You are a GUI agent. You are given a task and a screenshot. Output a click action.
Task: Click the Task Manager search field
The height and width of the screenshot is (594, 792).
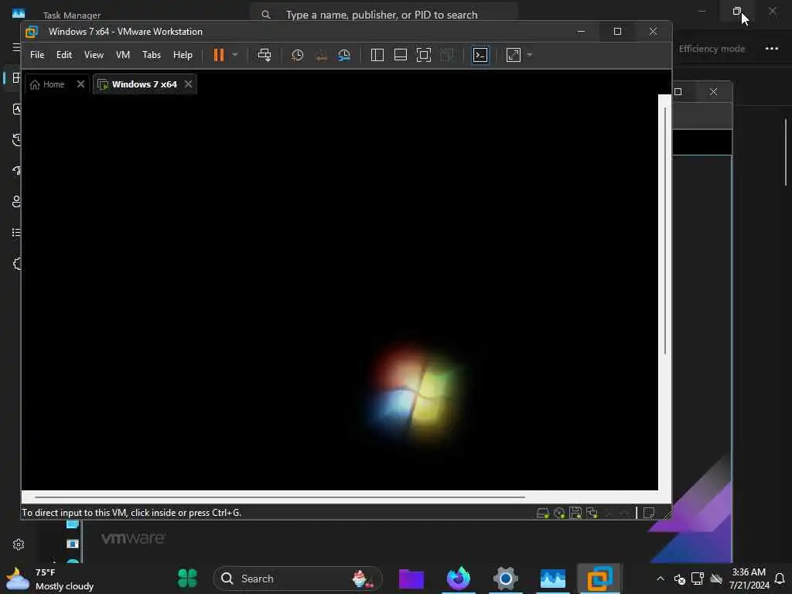[384, 13]
